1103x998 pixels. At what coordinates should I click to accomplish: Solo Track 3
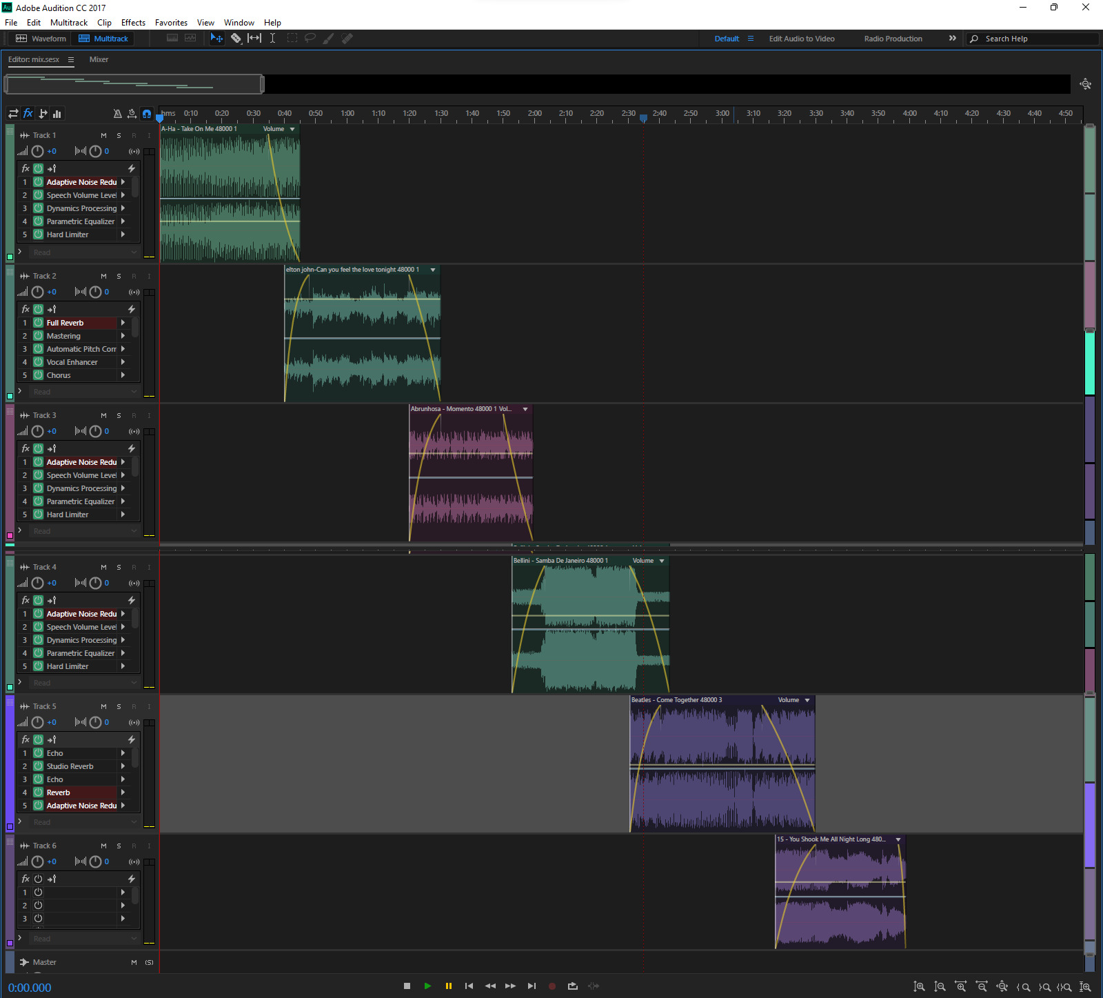click(119, 416)
